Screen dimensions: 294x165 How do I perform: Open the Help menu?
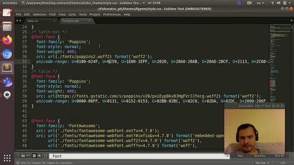[127, 14]
